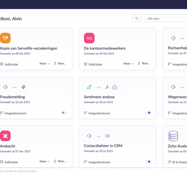Click the search magnifier icon
187x174 pixels.
[x=137, y=18]
